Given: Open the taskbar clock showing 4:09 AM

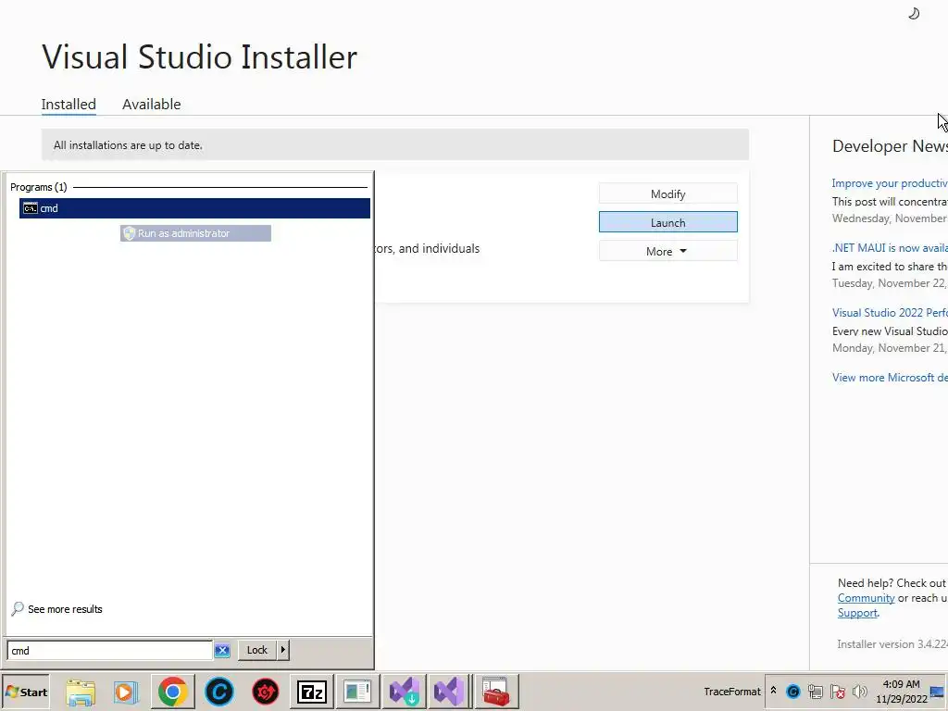Looking at the screenshot, I should click(902, 691).
